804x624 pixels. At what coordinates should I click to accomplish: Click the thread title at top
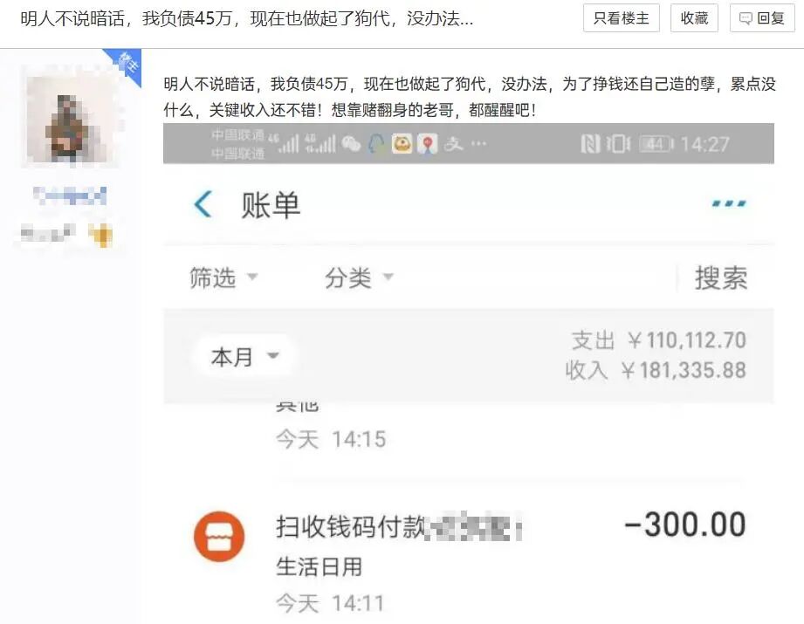pyautogui.click(x=247, y=19)
